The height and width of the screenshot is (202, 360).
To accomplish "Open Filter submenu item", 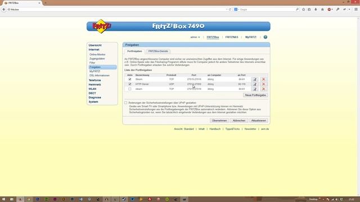I will [92, 63].
